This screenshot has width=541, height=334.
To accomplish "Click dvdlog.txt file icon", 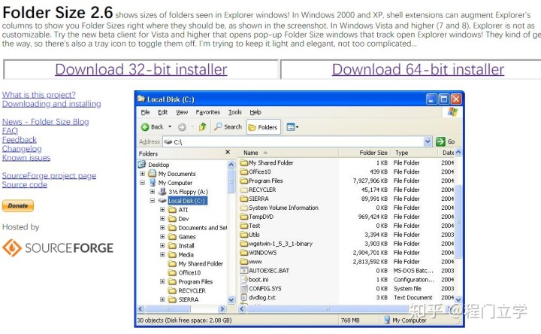I will pos(244,297).
